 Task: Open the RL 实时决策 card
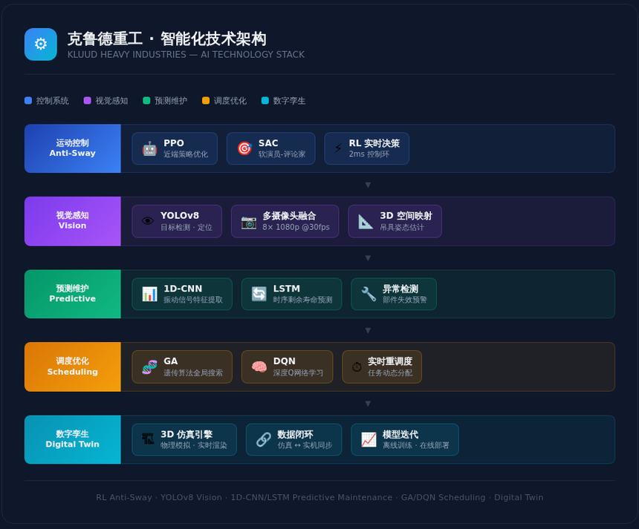point(367,148)
